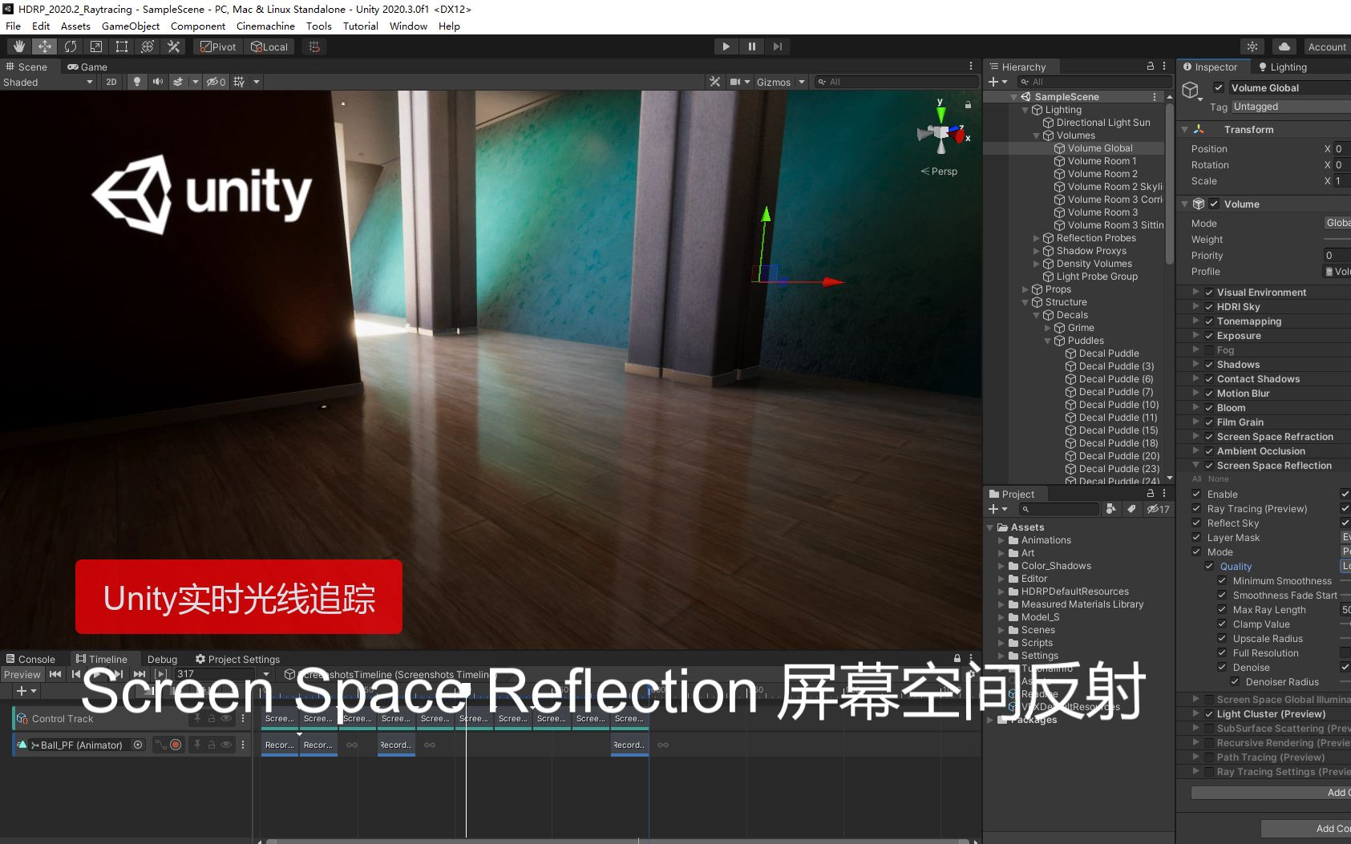
Task: Select the Rect transform tool
Action: (122, 46)
